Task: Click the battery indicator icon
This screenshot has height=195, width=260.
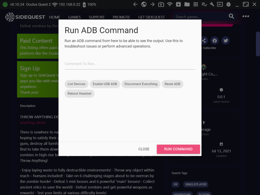Action: [x=84, y=5]
